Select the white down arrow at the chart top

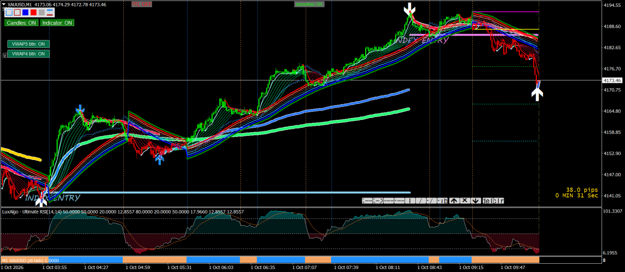(410, 9)
